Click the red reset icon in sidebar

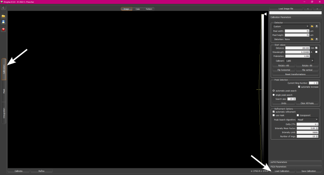pos(3,30)
